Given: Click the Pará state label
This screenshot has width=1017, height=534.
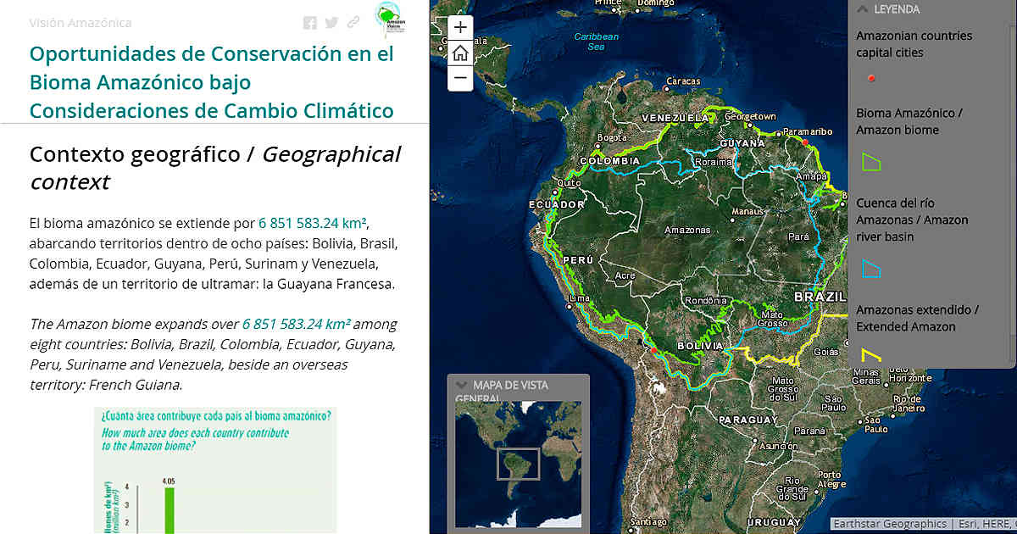Looking at the screenshot, I should tap(798, 237).
